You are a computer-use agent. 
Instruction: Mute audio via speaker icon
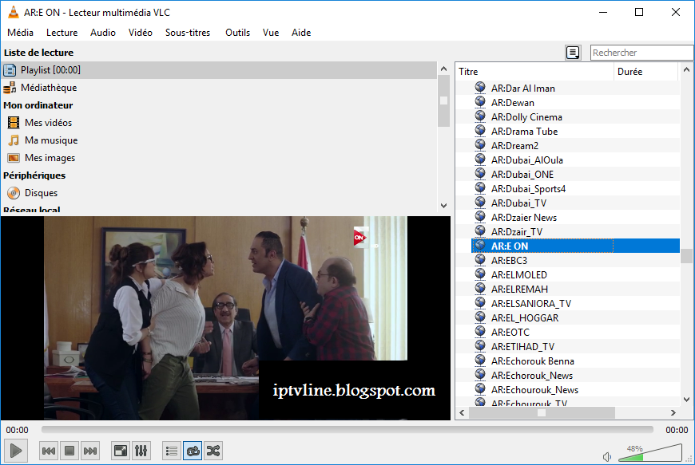[x=607, y=456]
